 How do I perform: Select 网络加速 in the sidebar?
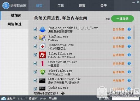click(14, 24)
